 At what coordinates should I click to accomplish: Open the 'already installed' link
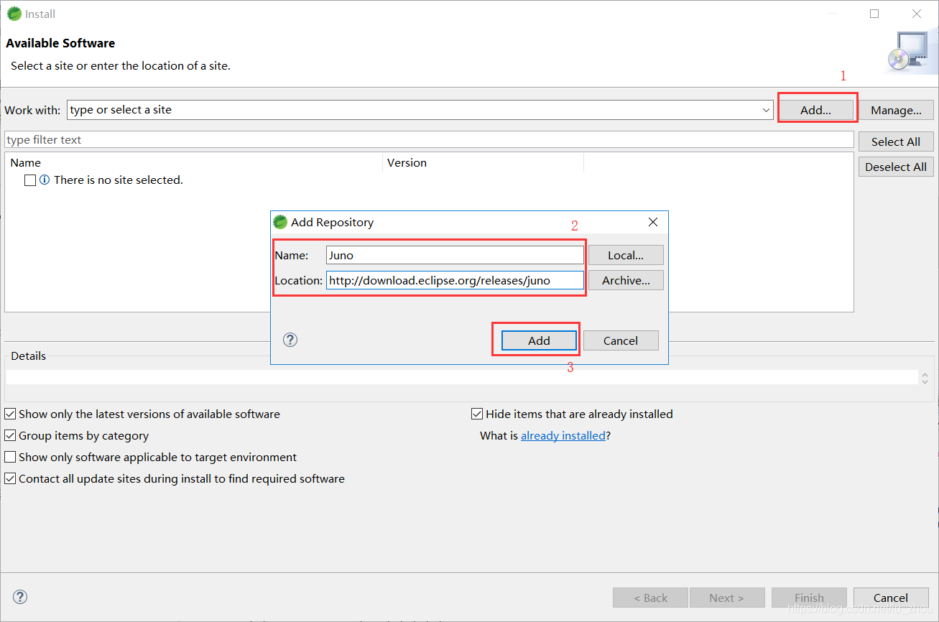(563, 435)
